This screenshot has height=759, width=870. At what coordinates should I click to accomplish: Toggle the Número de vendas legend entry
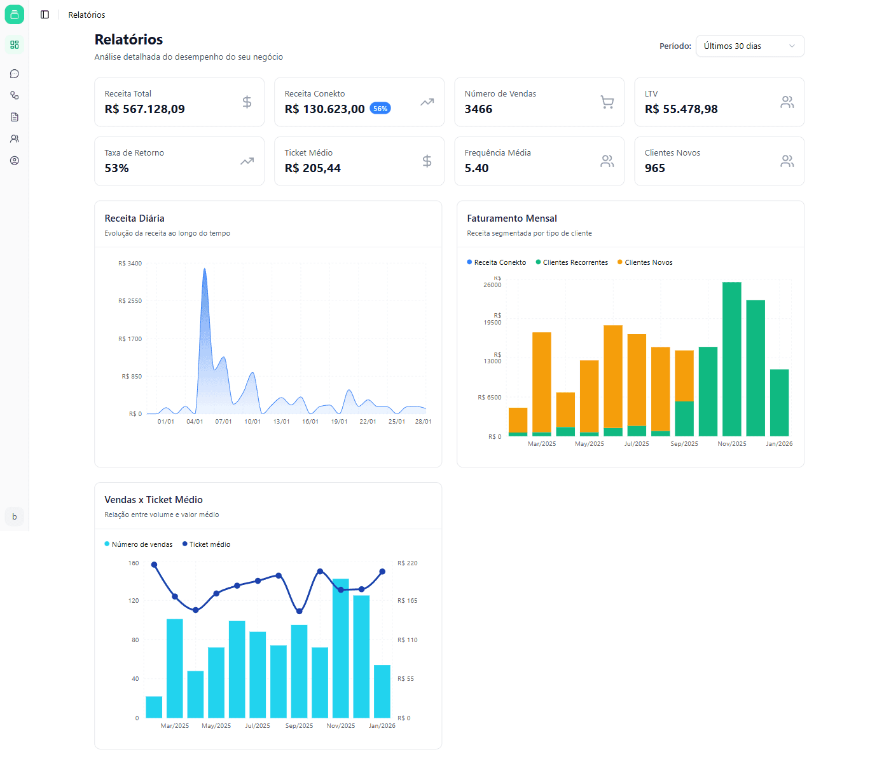[139, 544]
